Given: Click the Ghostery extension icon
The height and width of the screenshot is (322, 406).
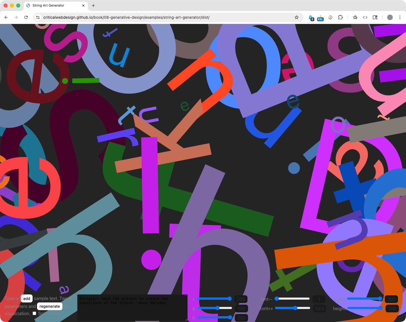Looking at the screenshot, I should pos(311,18).
